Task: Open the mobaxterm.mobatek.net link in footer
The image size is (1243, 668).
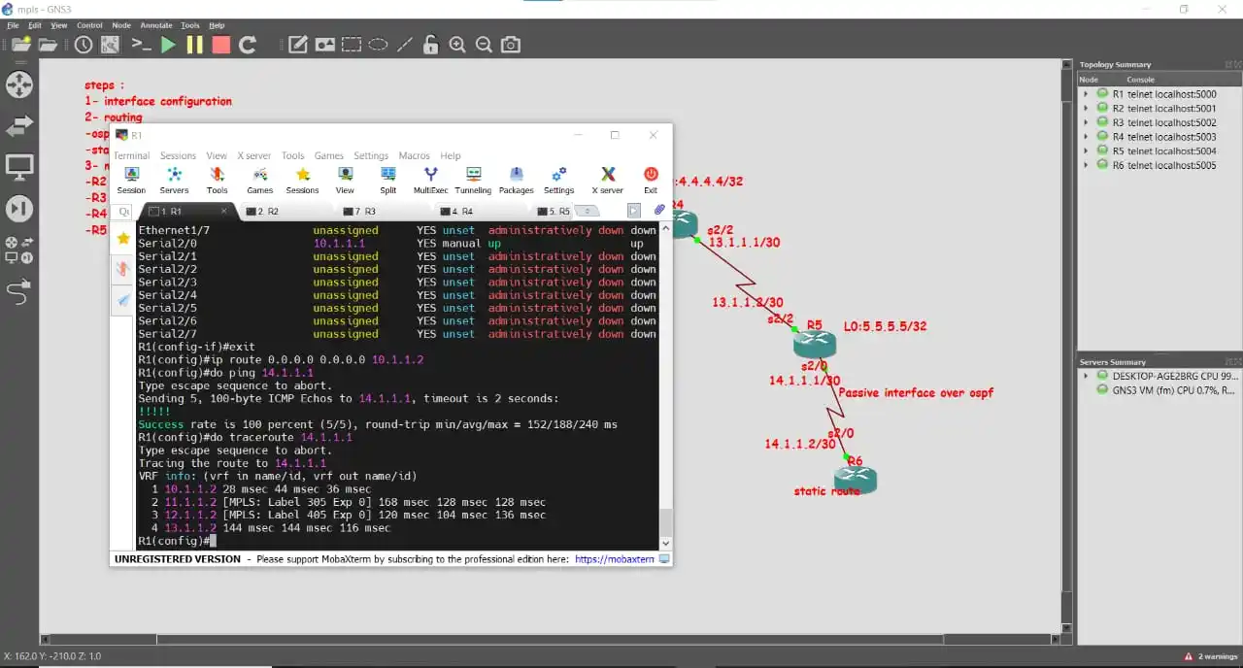Action: pos(615,559)
